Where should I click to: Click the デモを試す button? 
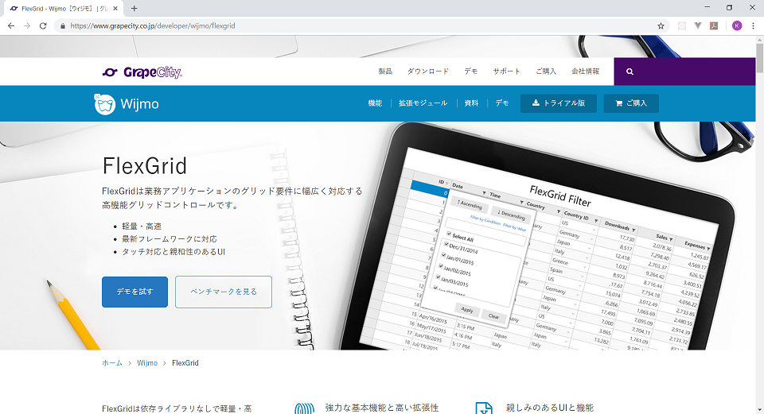coord(134,292)
